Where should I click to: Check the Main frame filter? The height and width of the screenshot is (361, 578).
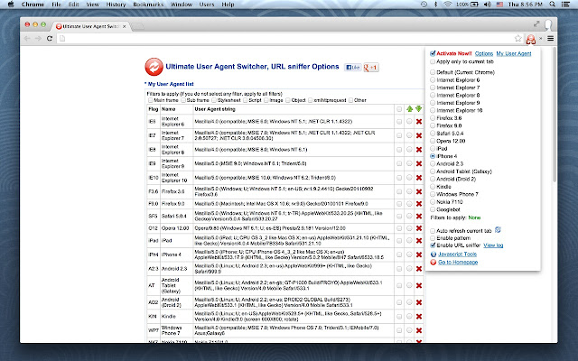[x=151, y=100]
